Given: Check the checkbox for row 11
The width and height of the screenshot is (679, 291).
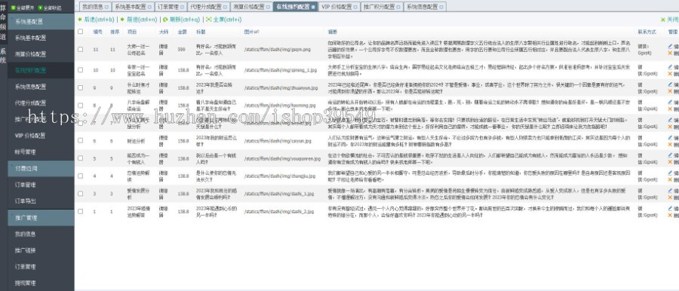Looking at the screenshot, I should (80, 49).
